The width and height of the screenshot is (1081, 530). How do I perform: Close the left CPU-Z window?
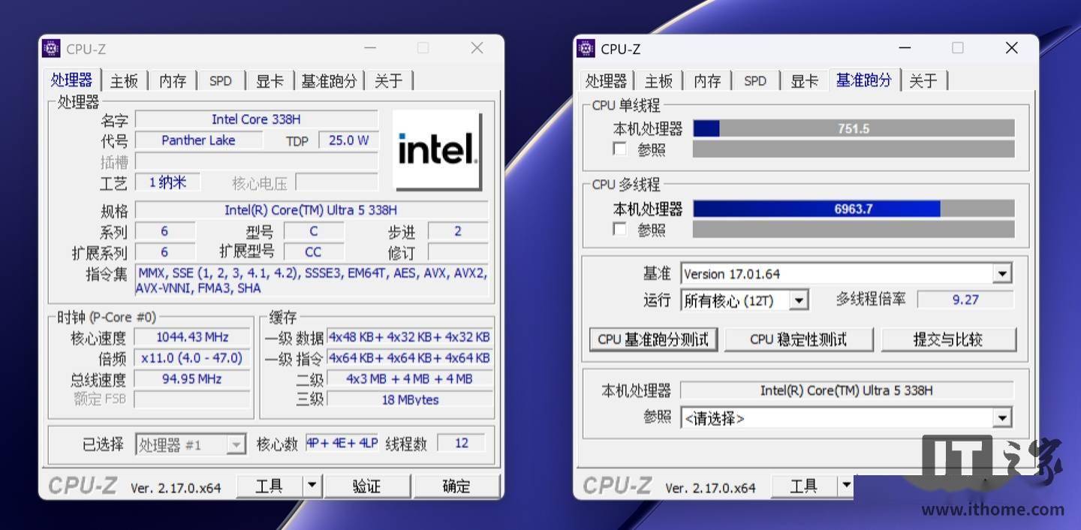pyautogui.click(x=477, y=48)
